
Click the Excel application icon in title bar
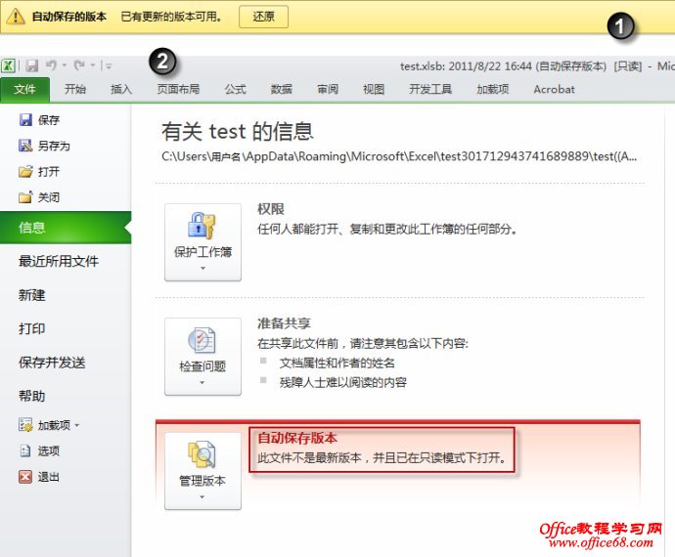(9, 65)
